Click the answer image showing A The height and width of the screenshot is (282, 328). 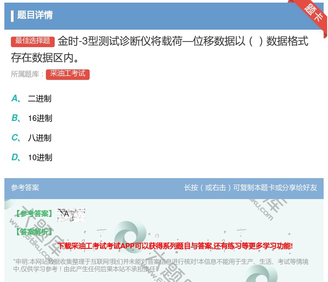(71, 215)
